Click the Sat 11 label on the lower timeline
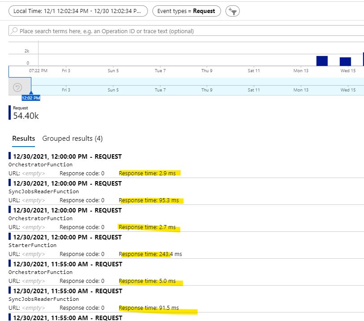Screen dimensions: 364x321 (254, 90)
